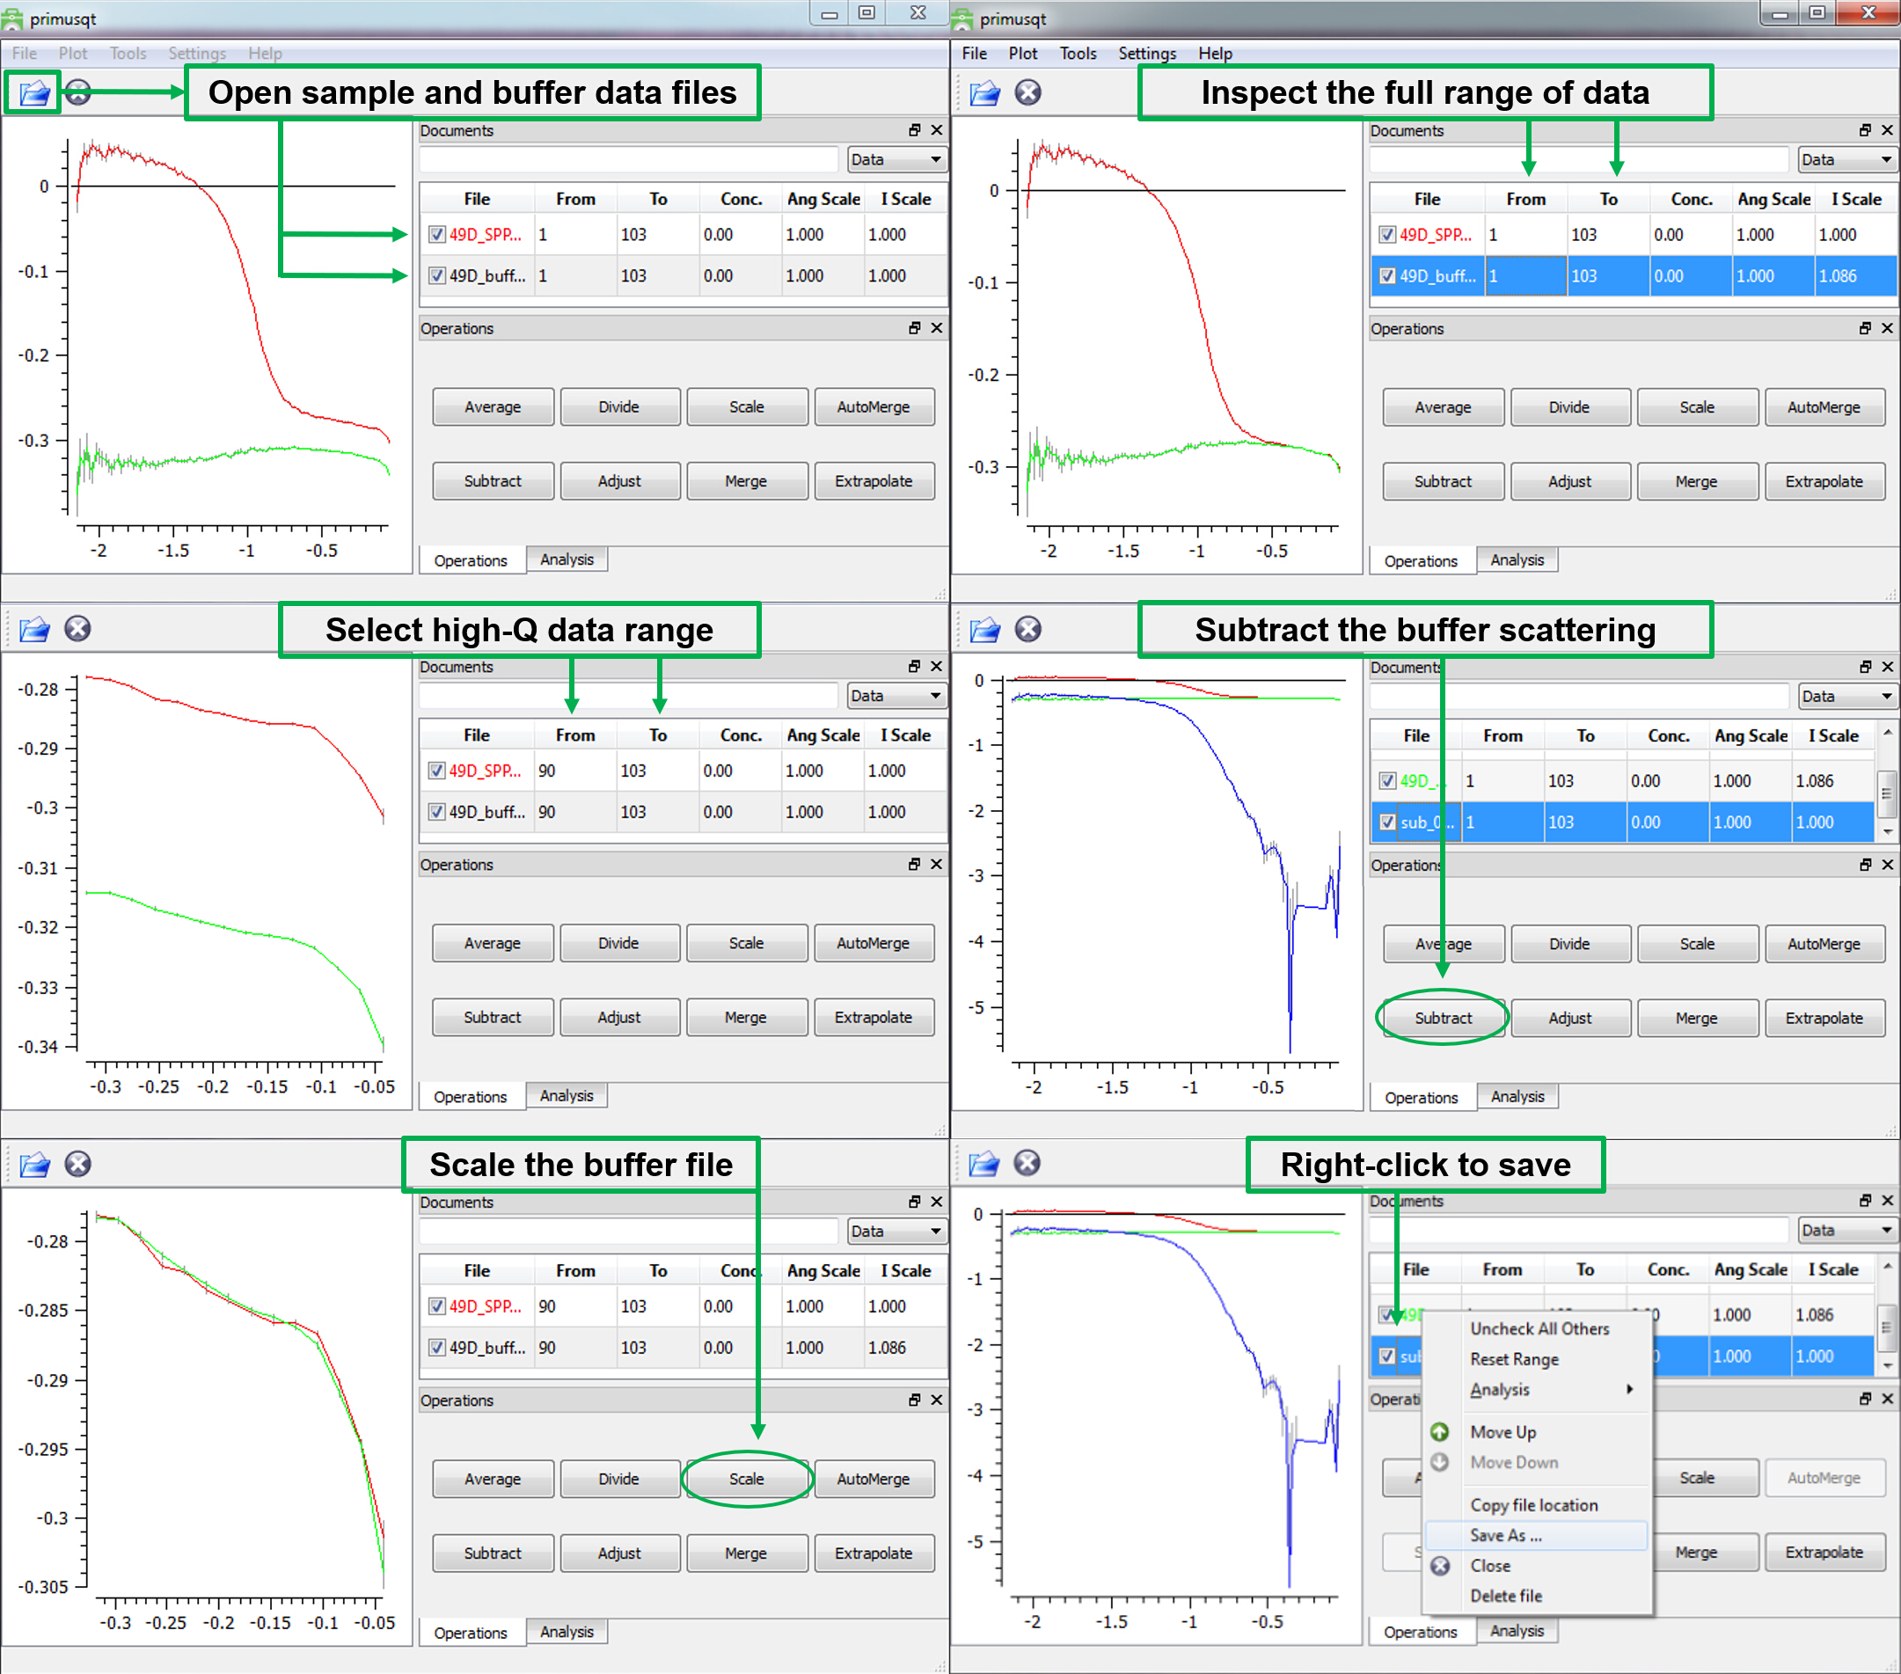Open the Tools menu in right primusqt window
This screenshot has width=1901, height=1674.
(x=1077, y=53)
